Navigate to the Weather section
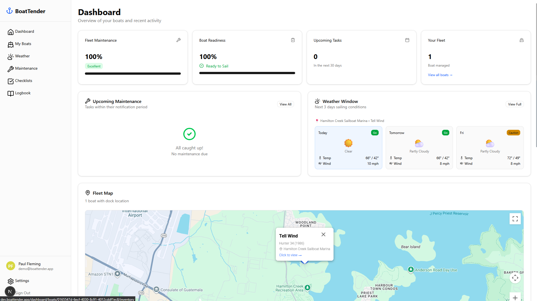Viewport: 537px width, 301px height. click(x=22, y=56)
